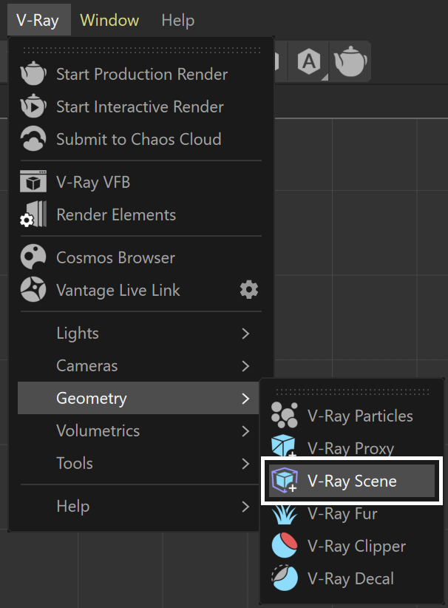This screenshot has width=448, height=608.
Task: Click the Submit to Chaos Cloud icon
Action: (x=33, y=138)
